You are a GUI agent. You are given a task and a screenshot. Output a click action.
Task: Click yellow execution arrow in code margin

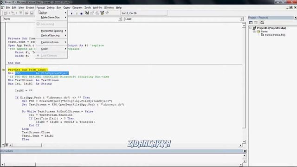4,70
